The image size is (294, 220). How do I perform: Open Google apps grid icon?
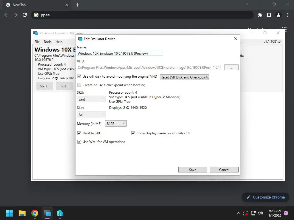click(x=284, y=29)
